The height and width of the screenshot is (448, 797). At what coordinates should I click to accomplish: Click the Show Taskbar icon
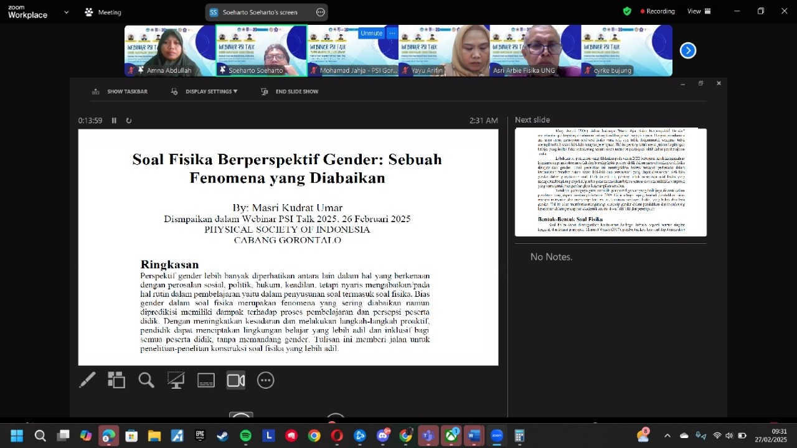tap(96, 91)
